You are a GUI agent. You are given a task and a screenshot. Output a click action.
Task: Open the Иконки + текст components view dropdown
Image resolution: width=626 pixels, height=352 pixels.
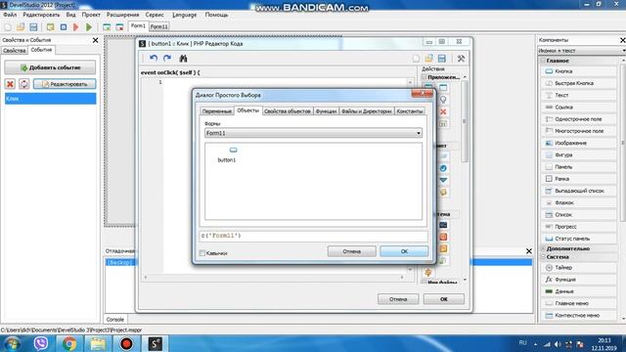click(581, 51)
